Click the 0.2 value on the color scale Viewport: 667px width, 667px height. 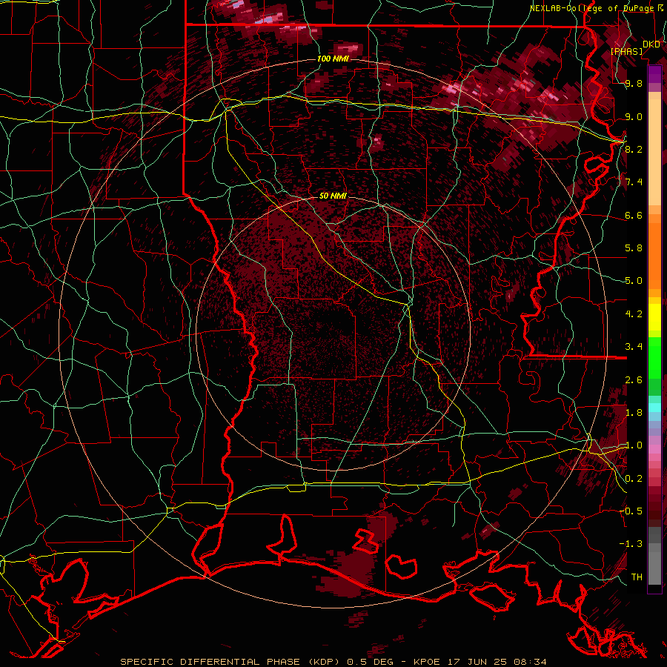[634, 479]
